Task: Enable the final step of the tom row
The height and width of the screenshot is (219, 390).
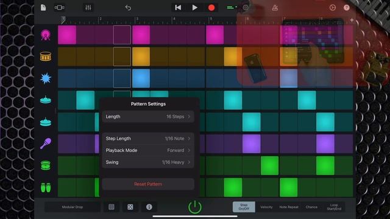Action: pyautogui.click(x=344, y=165)
